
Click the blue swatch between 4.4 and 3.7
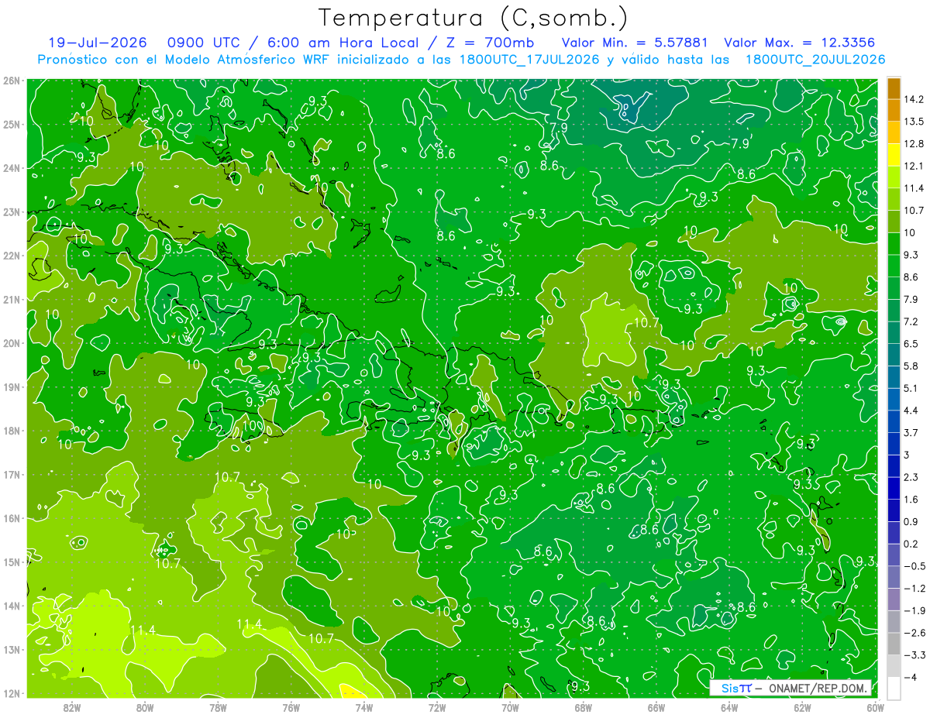pos(894,421)
